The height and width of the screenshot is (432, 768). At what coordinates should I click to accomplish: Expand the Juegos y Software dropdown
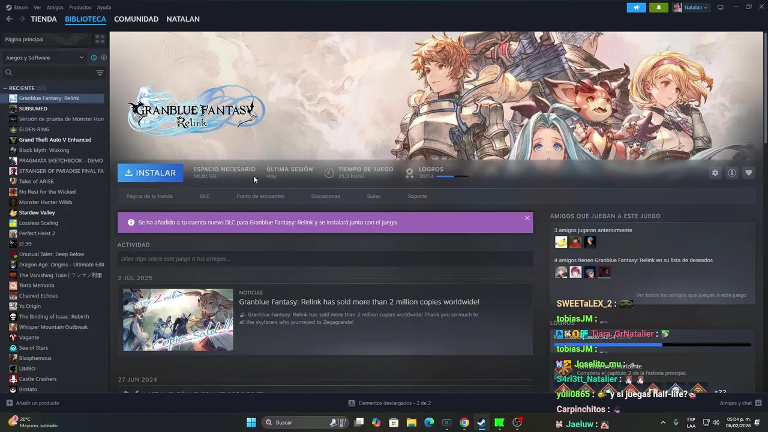(x=44, y=58)
